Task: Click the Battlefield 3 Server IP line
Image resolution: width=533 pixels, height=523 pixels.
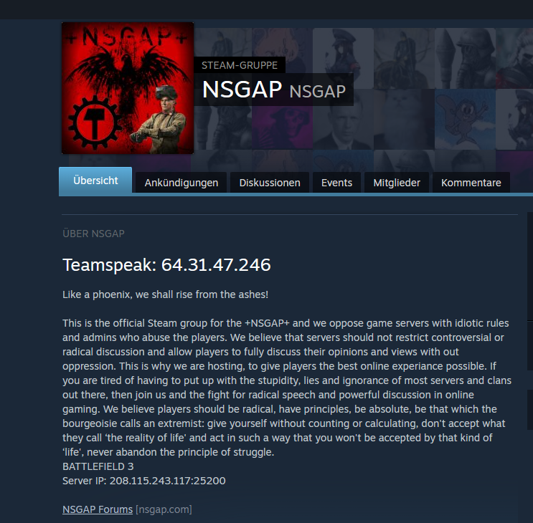Action: 143,481
